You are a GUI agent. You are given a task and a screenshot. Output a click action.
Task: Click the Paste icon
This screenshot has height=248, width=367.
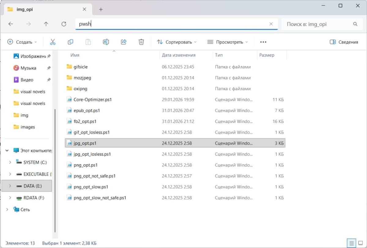tap(88, 42)
